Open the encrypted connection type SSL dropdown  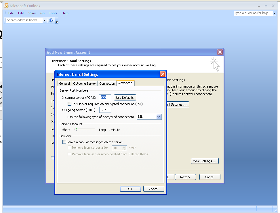(159, 117)
